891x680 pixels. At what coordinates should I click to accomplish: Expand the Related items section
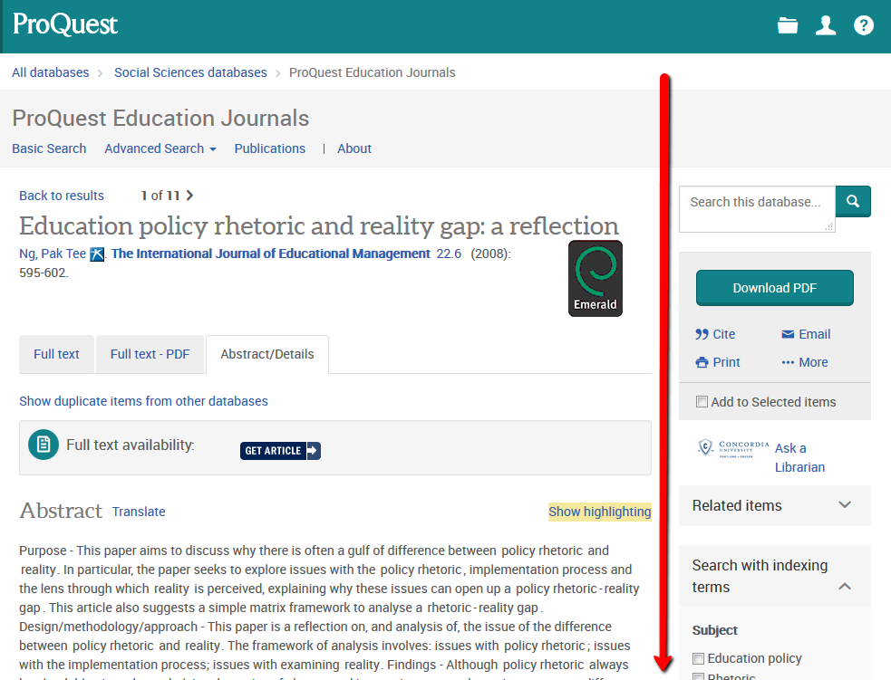coord(845,505)
